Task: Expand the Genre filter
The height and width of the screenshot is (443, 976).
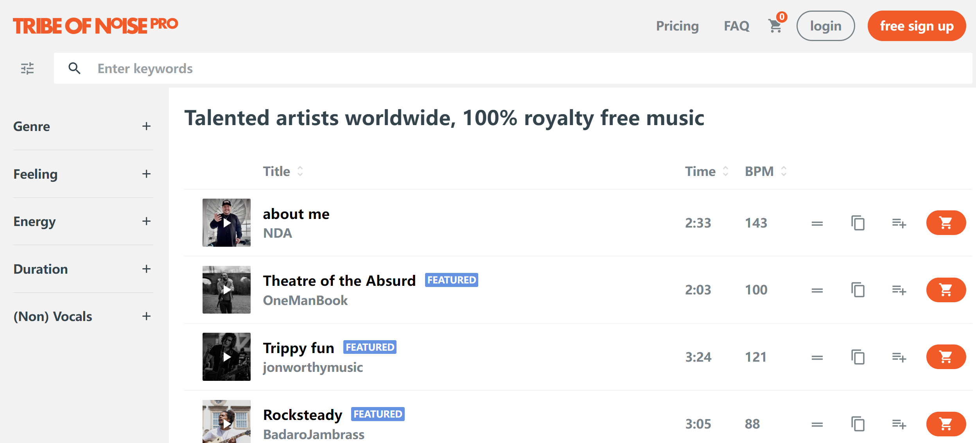Action: (146, 126)
